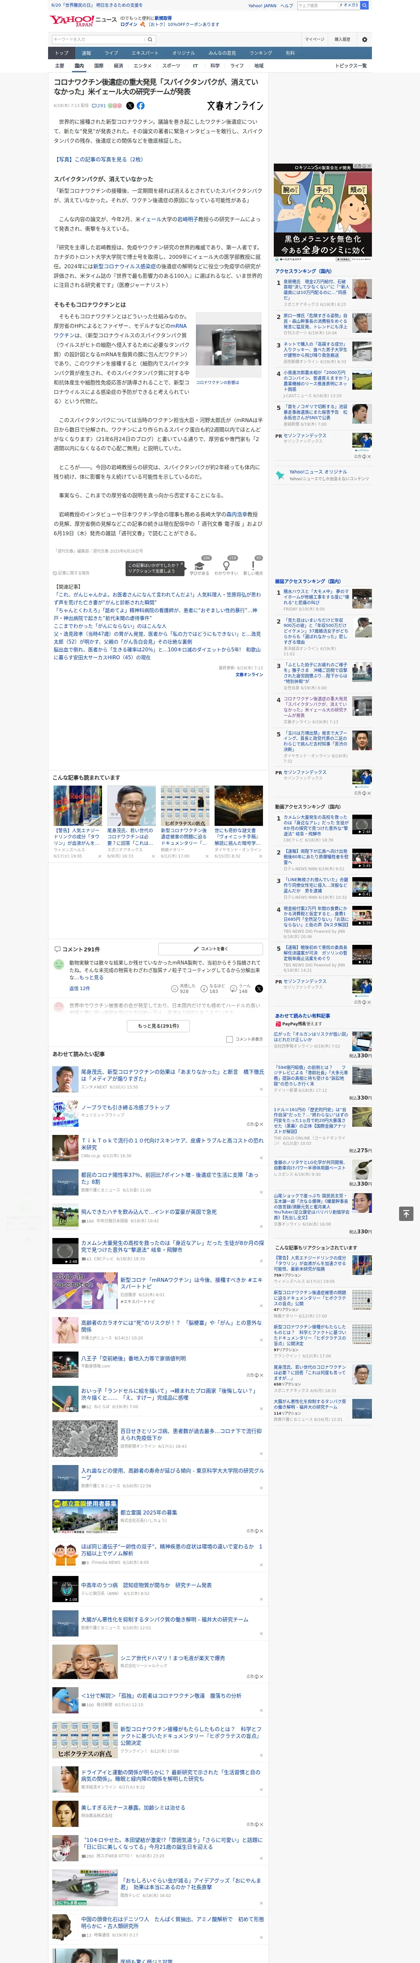The image size is (420, 1963).
Task: Open the Yahoo!ニュース オリジナル banner link
Action: [323, 475]
